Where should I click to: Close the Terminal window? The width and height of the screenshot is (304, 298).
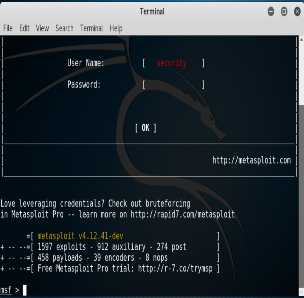[x=297, y=11]
